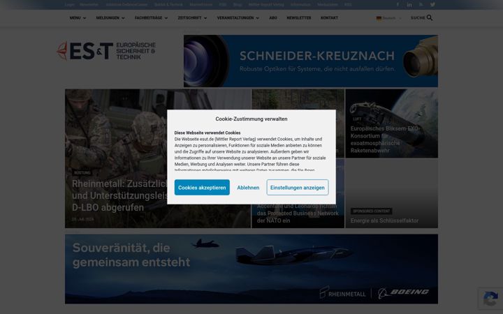Image resolution: width=503 pixels, height=314 pixels.
Task: Click the Einstellungen anzeigen button
Action: 298,188
